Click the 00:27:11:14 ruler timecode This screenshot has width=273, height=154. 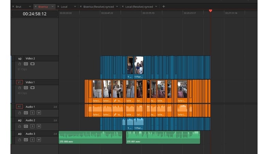click(231, 13)
